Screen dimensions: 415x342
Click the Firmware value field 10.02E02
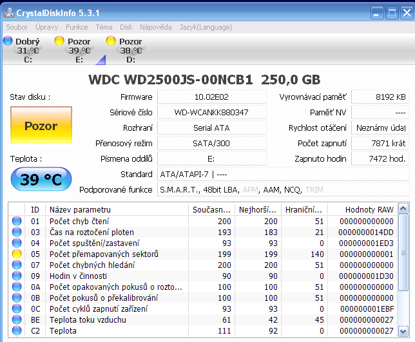tap(211, 97)
